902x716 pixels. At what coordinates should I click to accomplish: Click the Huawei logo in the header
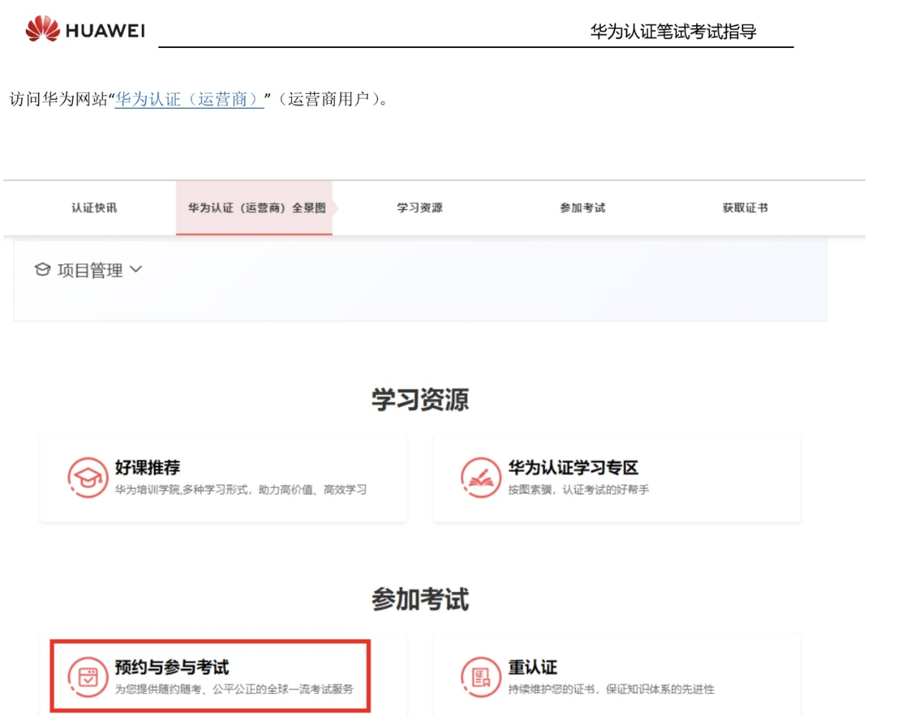pos(85,29)
